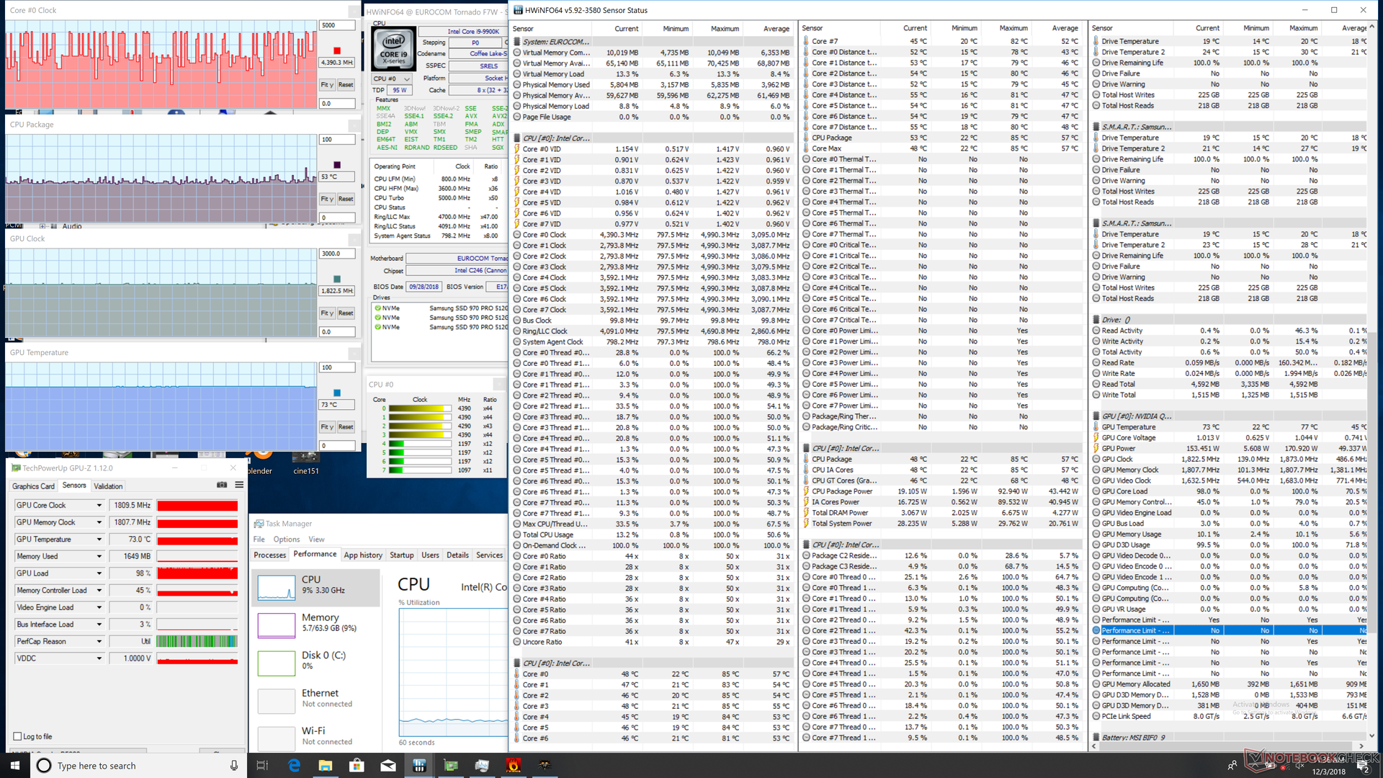Image resolution: width=1383 pixels, height=778 pixels.
Task: Change the teal color swatch of GPU Clock graph
Action: click(336, 279)
